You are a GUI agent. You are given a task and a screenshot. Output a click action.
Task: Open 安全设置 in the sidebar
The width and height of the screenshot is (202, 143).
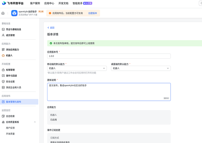click(x=10, y=81)
